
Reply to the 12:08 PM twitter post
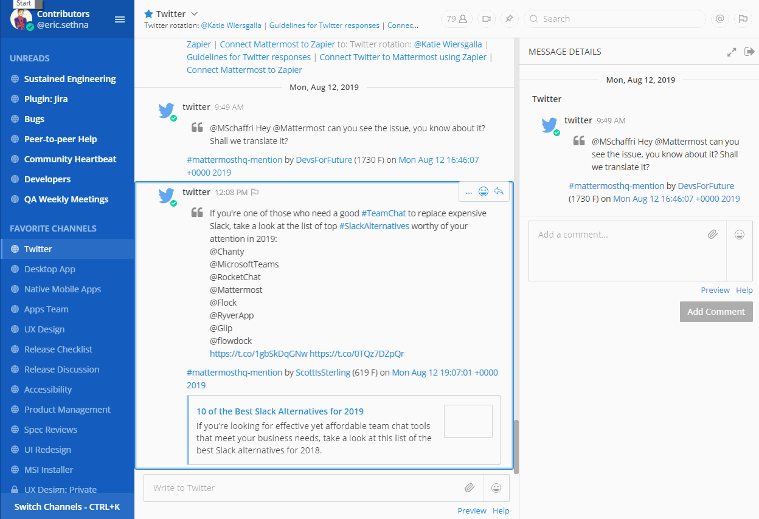pos(499,191)
